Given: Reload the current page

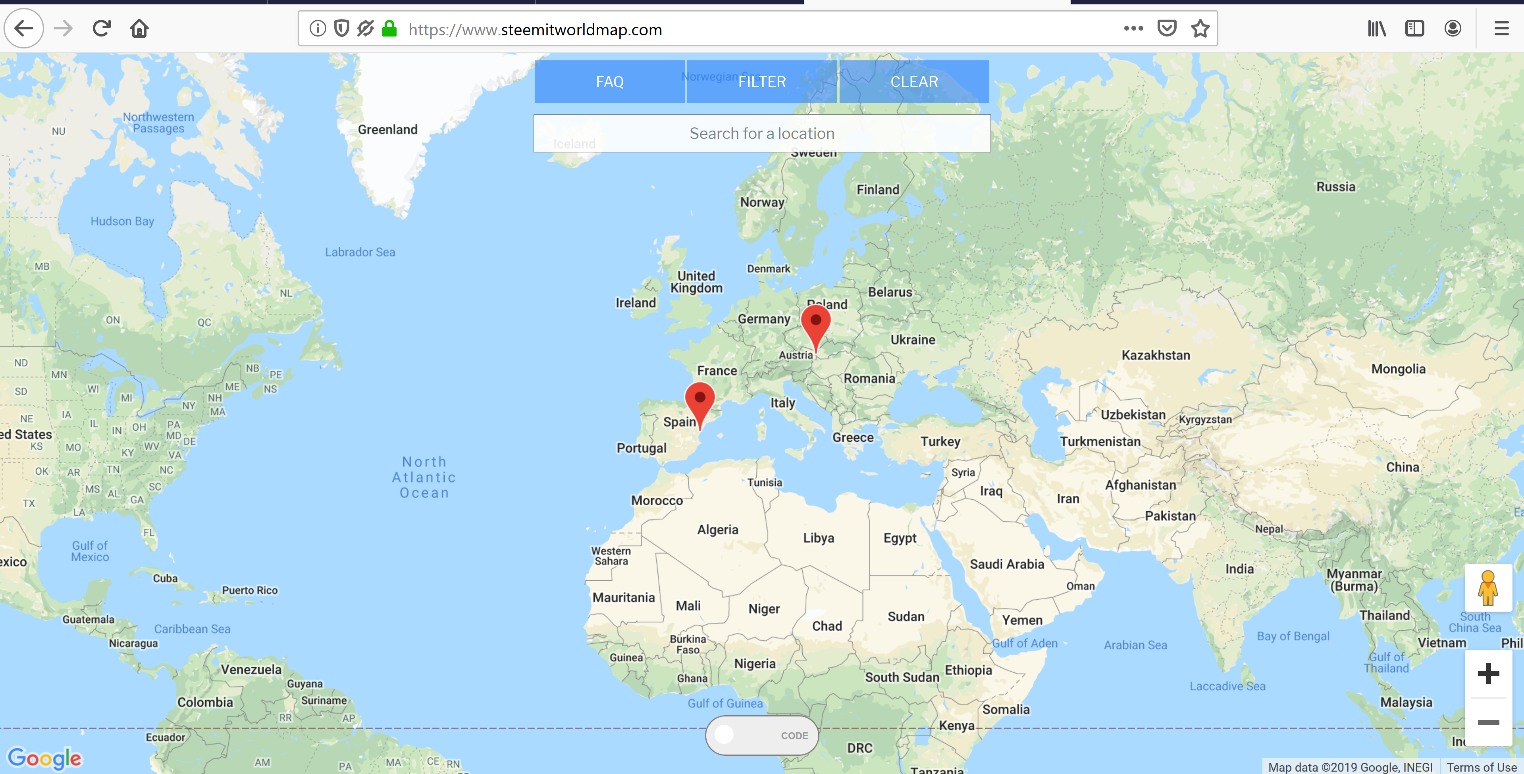Looking at the screenshot, I should 102,29.
